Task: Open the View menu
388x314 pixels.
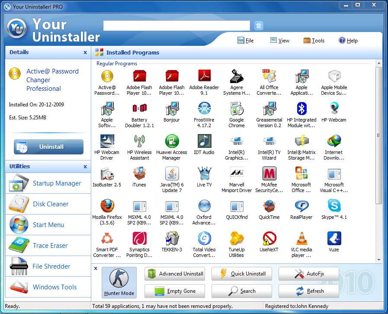Action: pos(280,41)
